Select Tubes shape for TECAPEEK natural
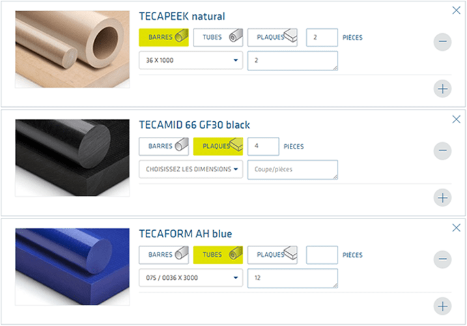The height and width of the screenshot is (326, 467). tap(218, 37)
